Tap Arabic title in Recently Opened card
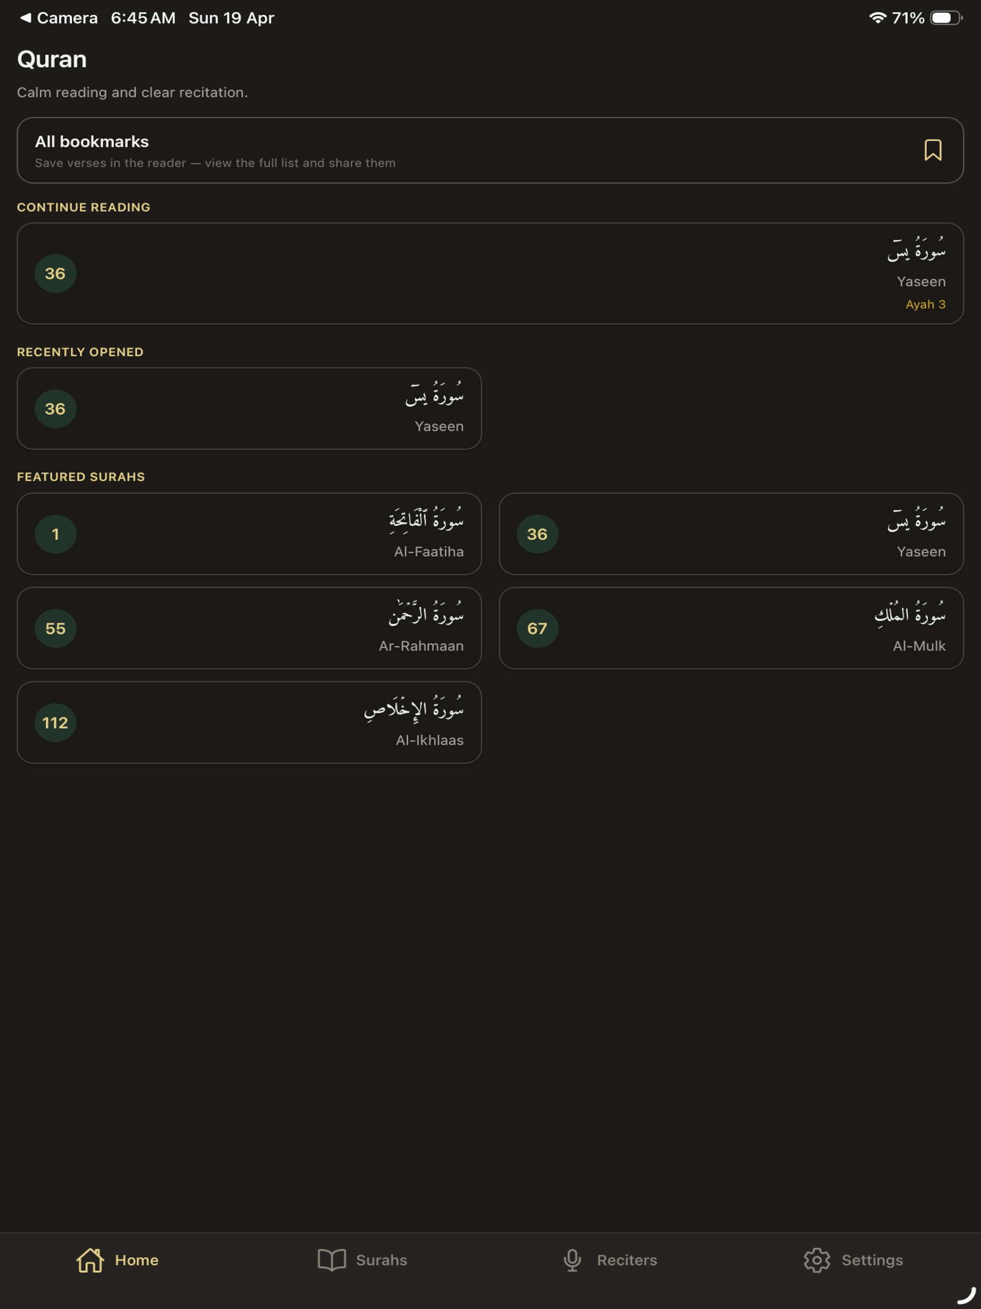The image size is (981, 1309). [x=434, y=393]
